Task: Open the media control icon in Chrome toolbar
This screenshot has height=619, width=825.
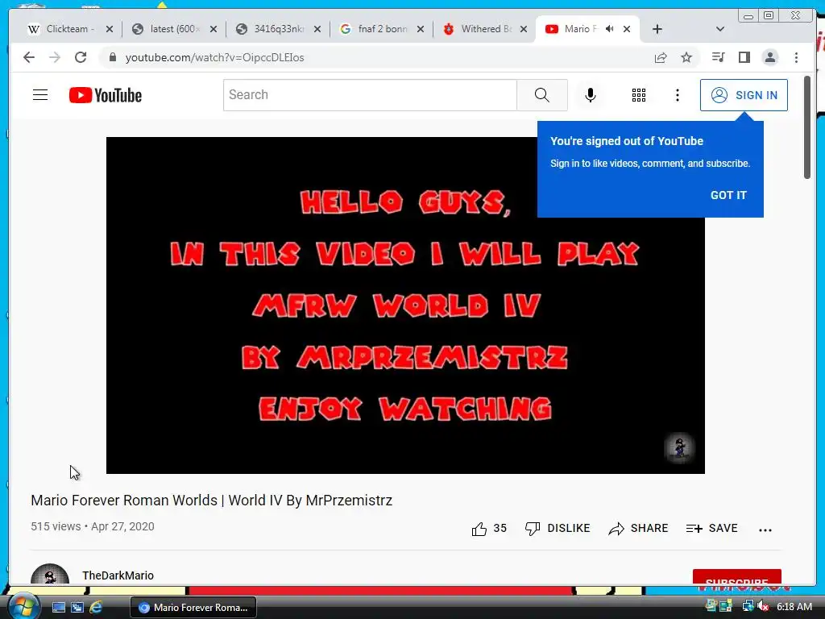Action: (x=718, y=57)
